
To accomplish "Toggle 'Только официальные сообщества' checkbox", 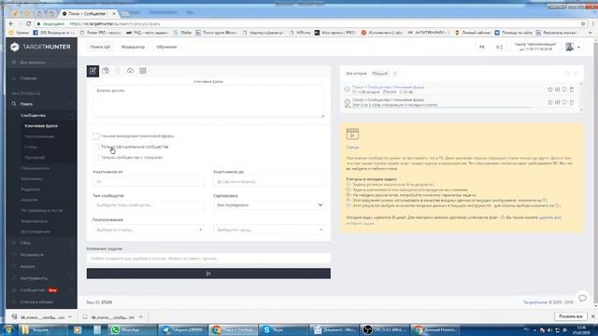I will [x=95, y=147].
